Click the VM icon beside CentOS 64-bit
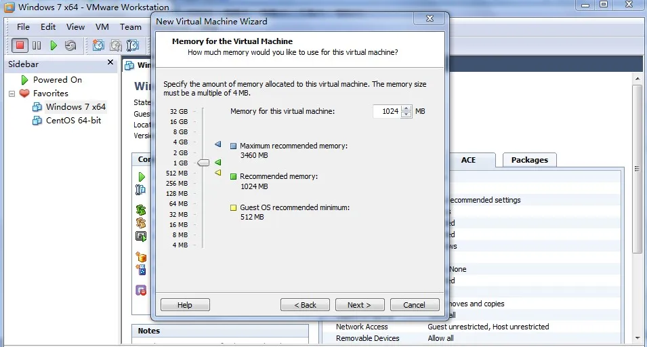Image resolution: width=647 pixels, height=347 pixels. coord(37,121)
